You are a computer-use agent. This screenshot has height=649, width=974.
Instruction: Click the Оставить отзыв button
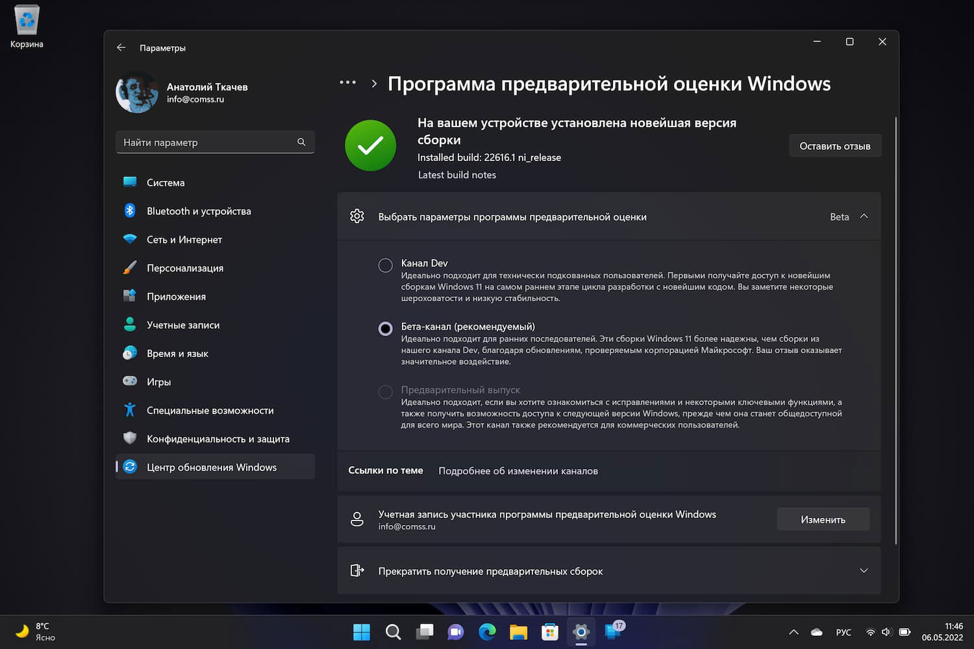point(835,146)
